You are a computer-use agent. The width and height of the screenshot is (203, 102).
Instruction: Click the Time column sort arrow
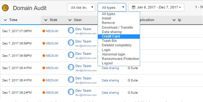[5, 20]
